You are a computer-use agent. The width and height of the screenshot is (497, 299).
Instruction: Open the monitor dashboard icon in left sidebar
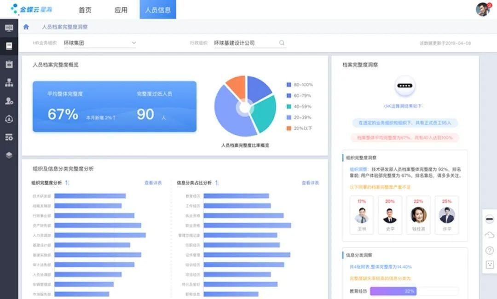pyautogui.click(x=9, y=28)
